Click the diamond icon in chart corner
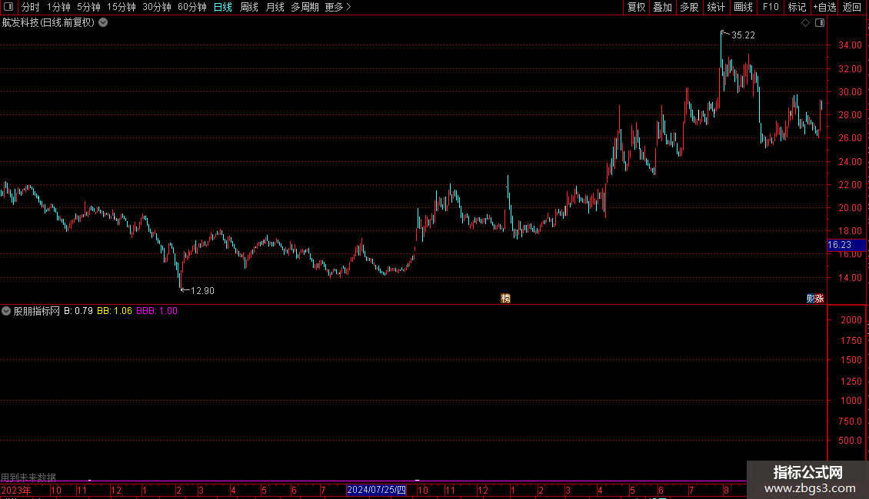The width and height of the screenshot is (869, 499). (x=806, y=23)
